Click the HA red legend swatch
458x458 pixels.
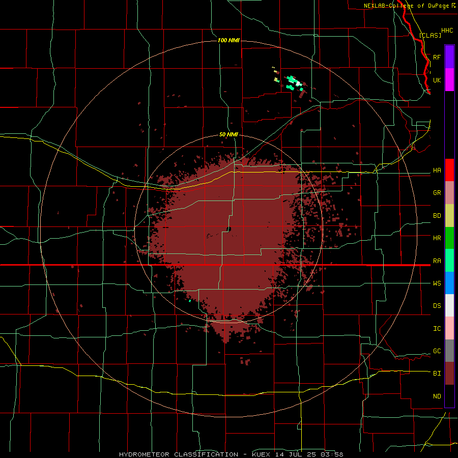click(449, 170)
